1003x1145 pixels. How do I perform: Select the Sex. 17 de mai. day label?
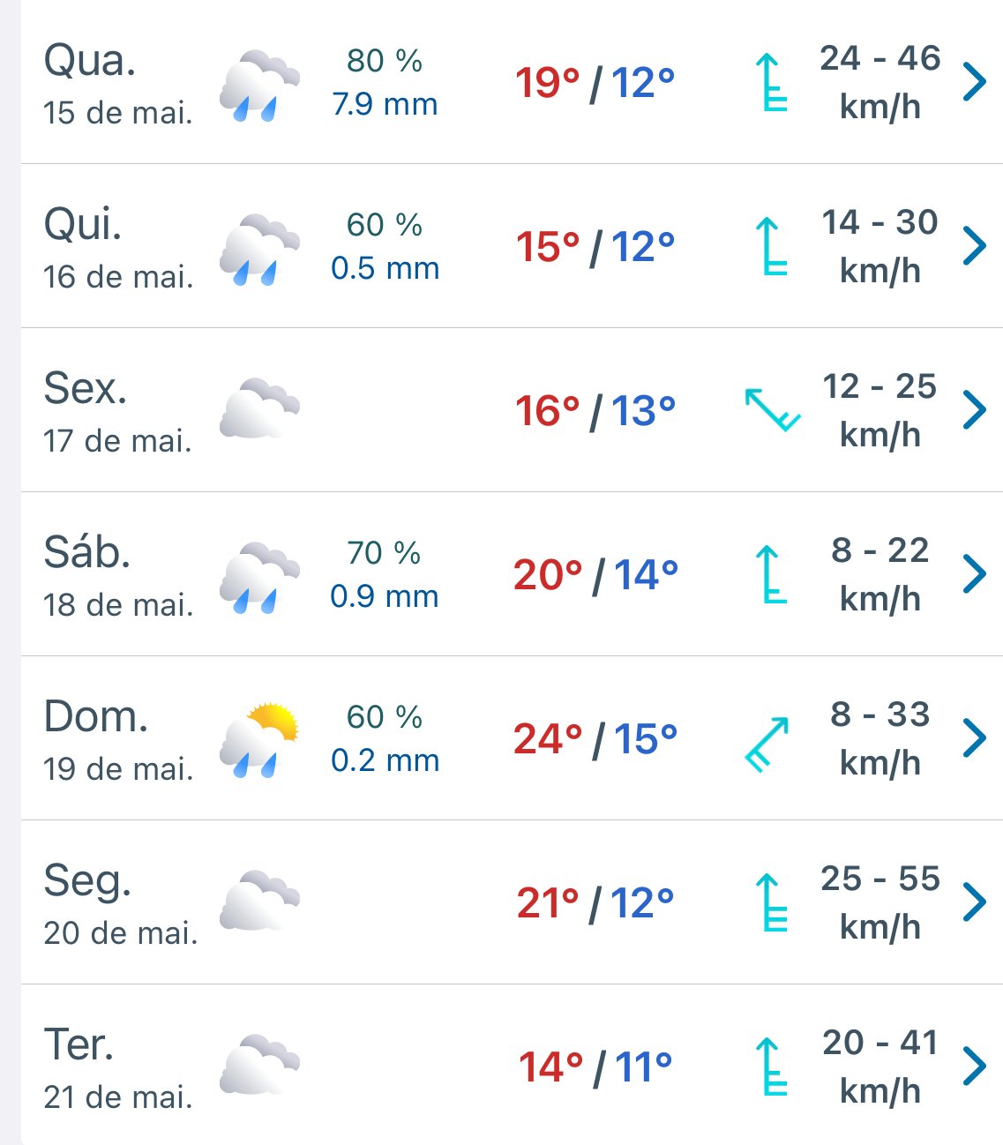pos(117,411)
